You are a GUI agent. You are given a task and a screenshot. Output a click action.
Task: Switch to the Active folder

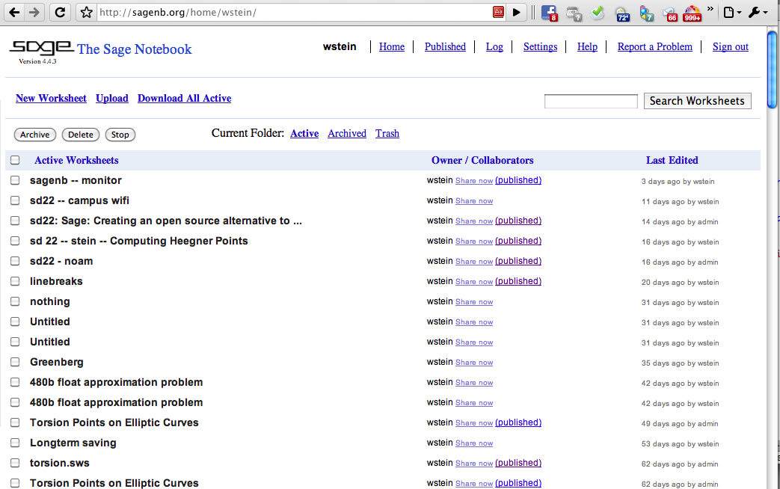tap(304, 133)
